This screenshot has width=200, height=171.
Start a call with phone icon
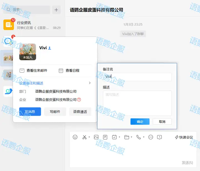tap(139, 137)
